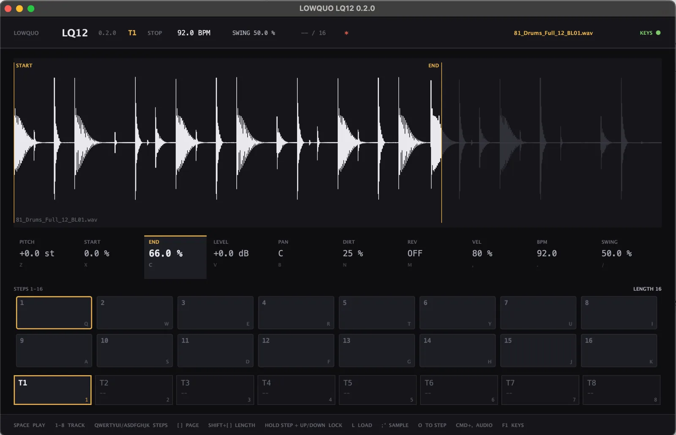Select the PAN parameter
Viewport: 676px width, 435px height.
(x=305, y=257)
